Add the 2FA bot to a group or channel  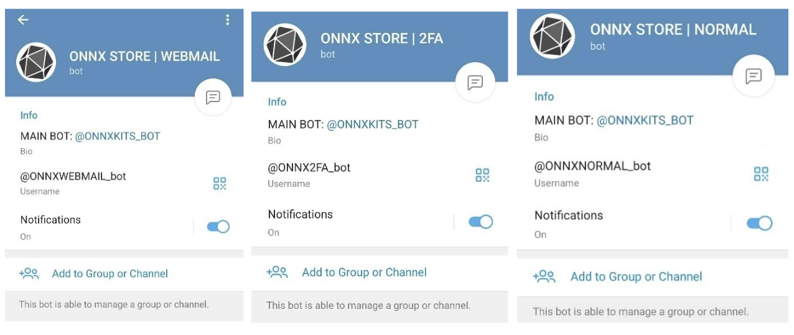(x=364, y=272)
